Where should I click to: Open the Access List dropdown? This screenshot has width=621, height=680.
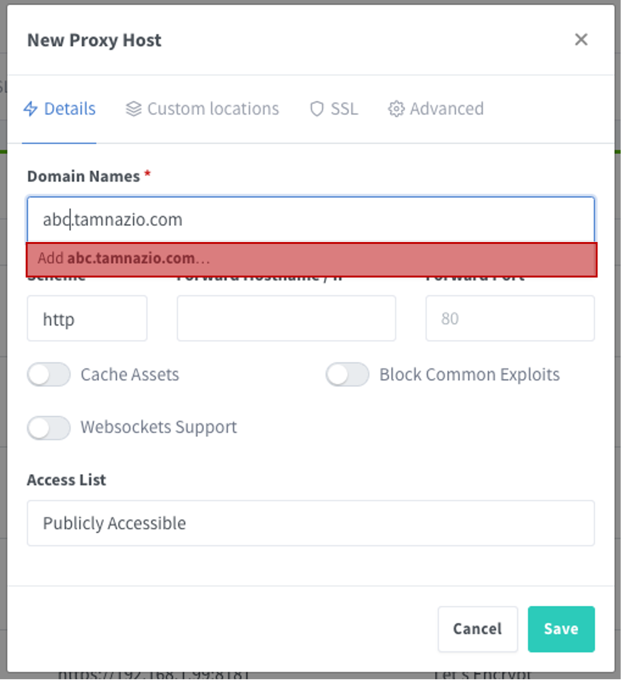click(x=311, y=523)
